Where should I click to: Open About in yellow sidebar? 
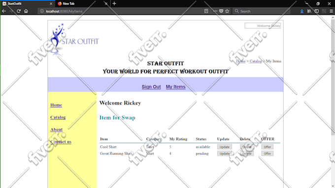pos(56,130)
